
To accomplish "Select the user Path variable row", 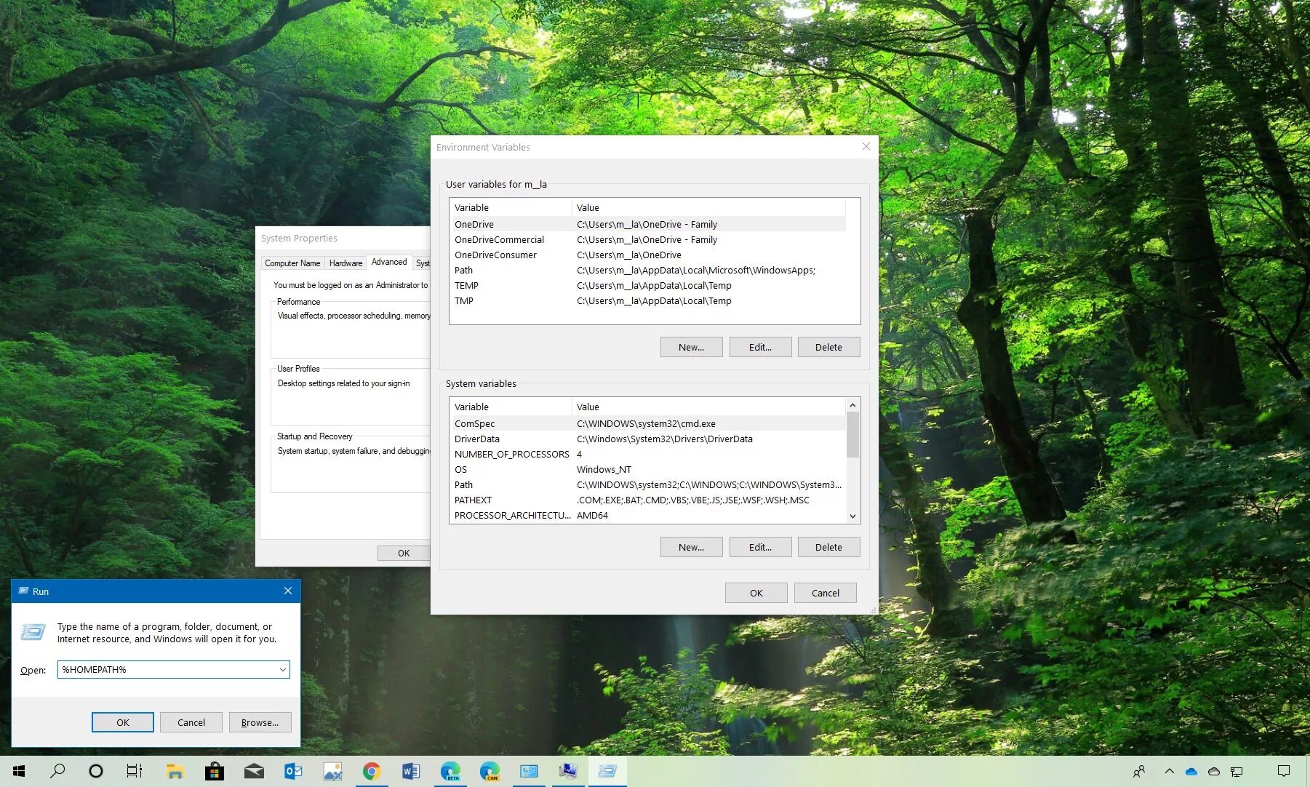I will (x=648, y=271).
